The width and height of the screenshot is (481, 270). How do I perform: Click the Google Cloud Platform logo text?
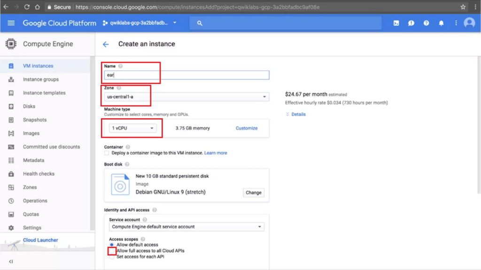(60, 23)
